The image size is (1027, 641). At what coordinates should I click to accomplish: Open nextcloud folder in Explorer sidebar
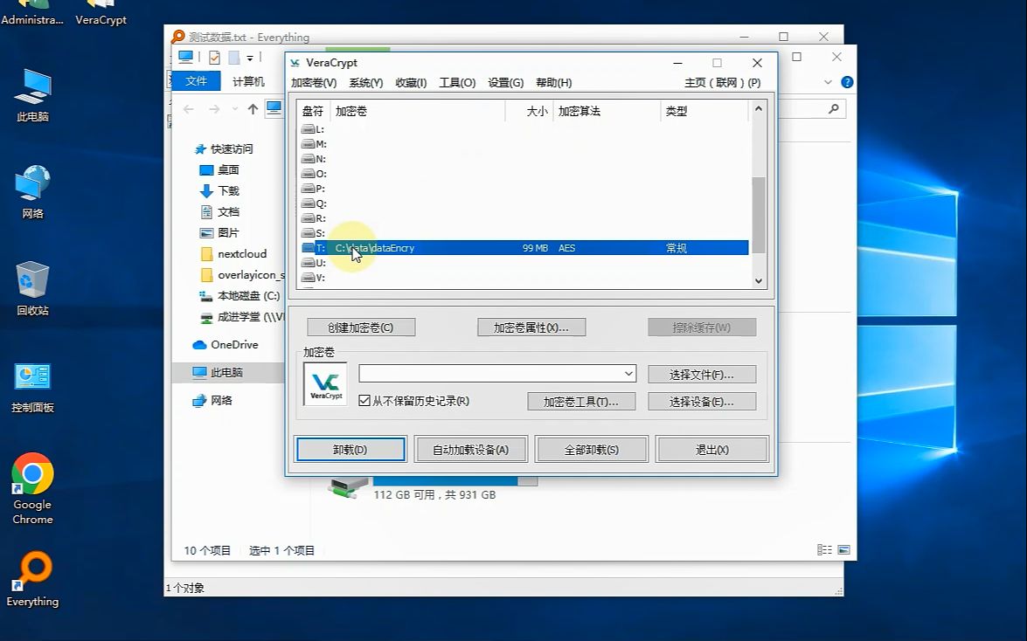(x=233, y=254)
